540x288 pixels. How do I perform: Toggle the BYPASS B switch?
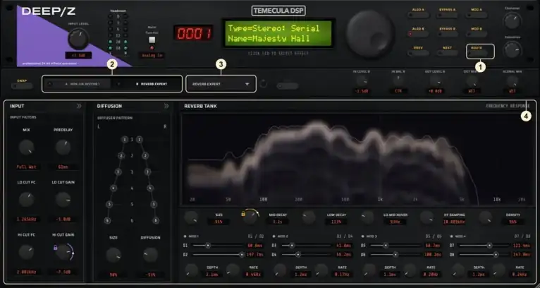click(447, 34)
